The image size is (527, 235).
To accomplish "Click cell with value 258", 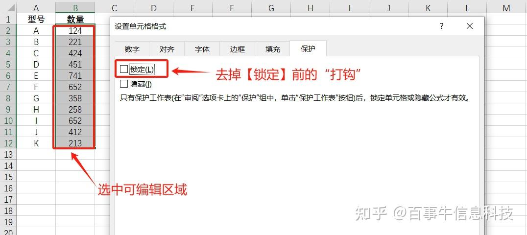I will [x=75, y=110].
